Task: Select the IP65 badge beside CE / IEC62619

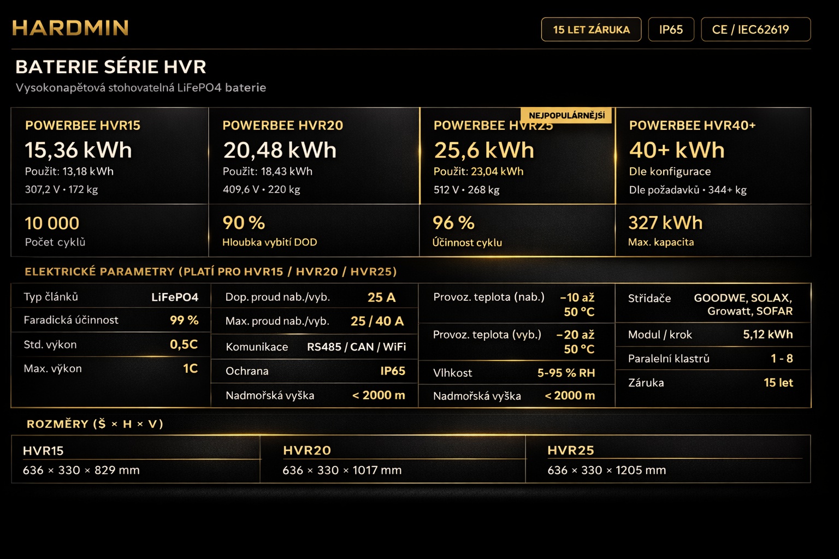Action: [671, 29]
